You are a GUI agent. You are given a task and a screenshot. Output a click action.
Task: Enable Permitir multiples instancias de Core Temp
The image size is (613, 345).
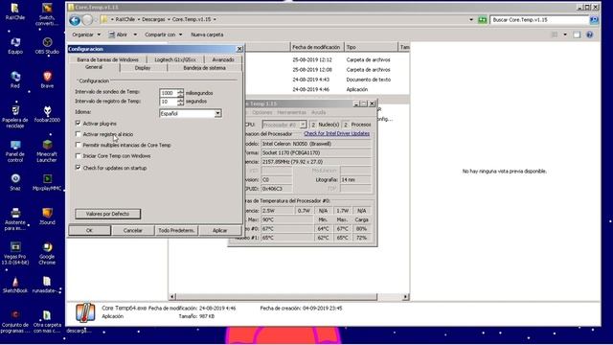[x=78, y=145]
